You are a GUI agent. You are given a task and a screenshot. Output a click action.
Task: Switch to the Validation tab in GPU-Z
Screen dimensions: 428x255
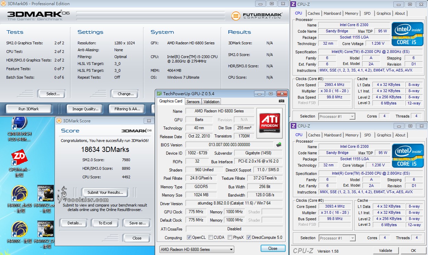point(211,102)
